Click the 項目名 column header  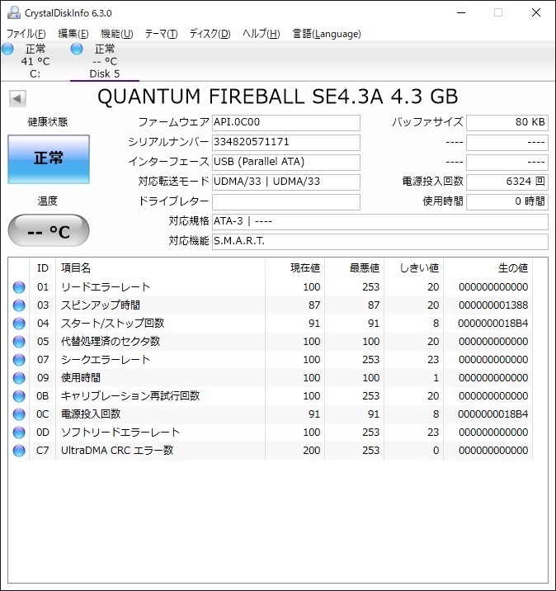[161, 268]
